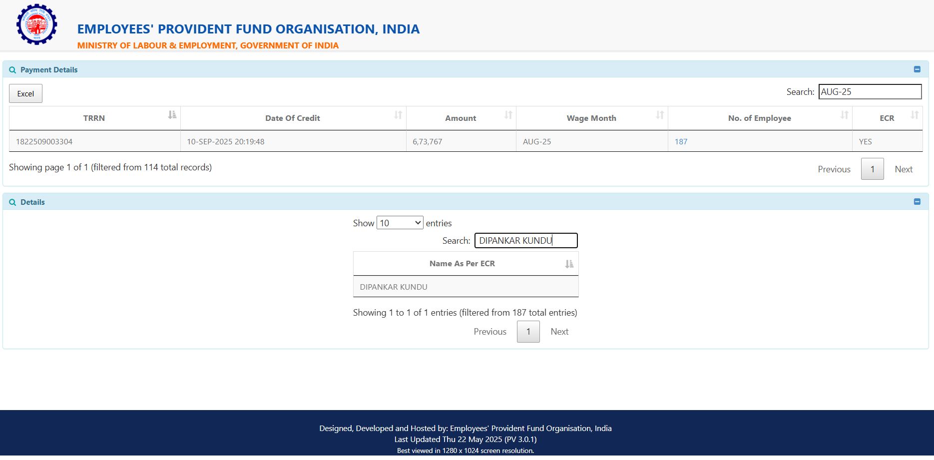Sort by ECR column icon
The width and height of the screenshot is (934, 460).
point(915,115)
